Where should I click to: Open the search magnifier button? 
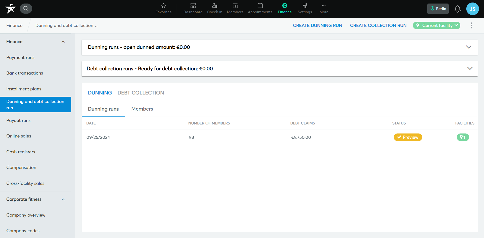(26, 9)
